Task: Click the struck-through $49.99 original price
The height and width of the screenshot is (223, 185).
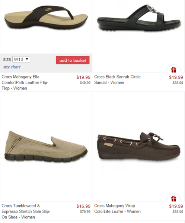Action: click(85, 83)
